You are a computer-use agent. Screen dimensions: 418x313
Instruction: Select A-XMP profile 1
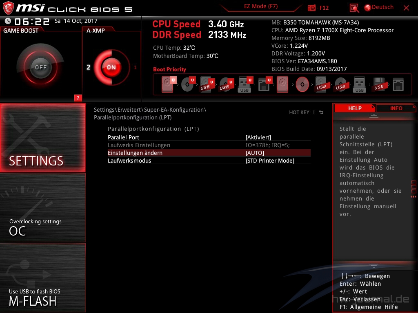point(135,67)
